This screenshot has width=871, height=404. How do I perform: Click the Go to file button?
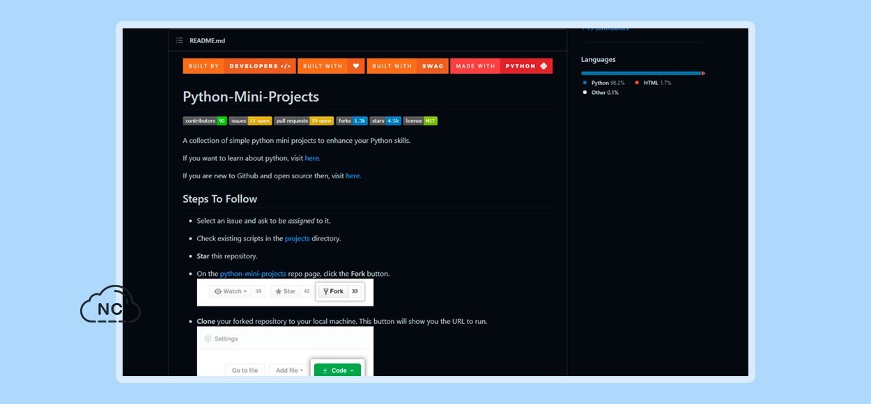(245, 371)
